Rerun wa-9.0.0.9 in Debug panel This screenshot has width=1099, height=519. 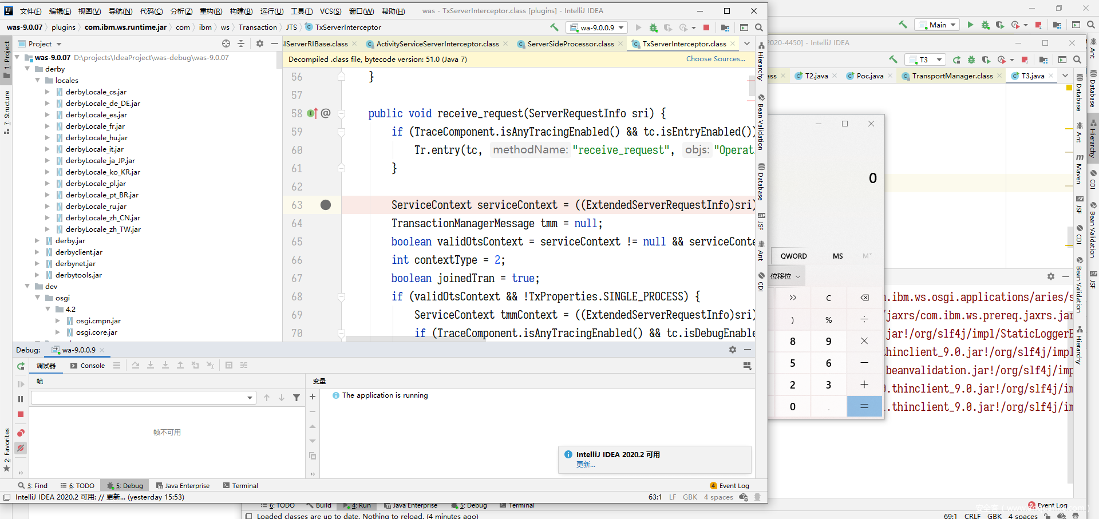[x=21, y=366]
